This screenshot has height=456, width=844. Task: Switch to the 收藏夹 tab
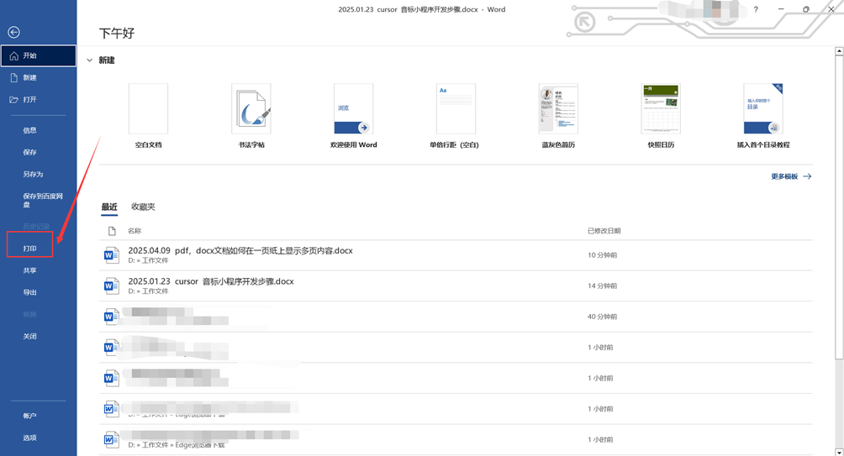point(143,207)
